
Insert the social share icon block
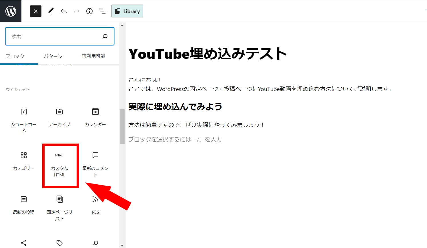click(x=24, y=243)
